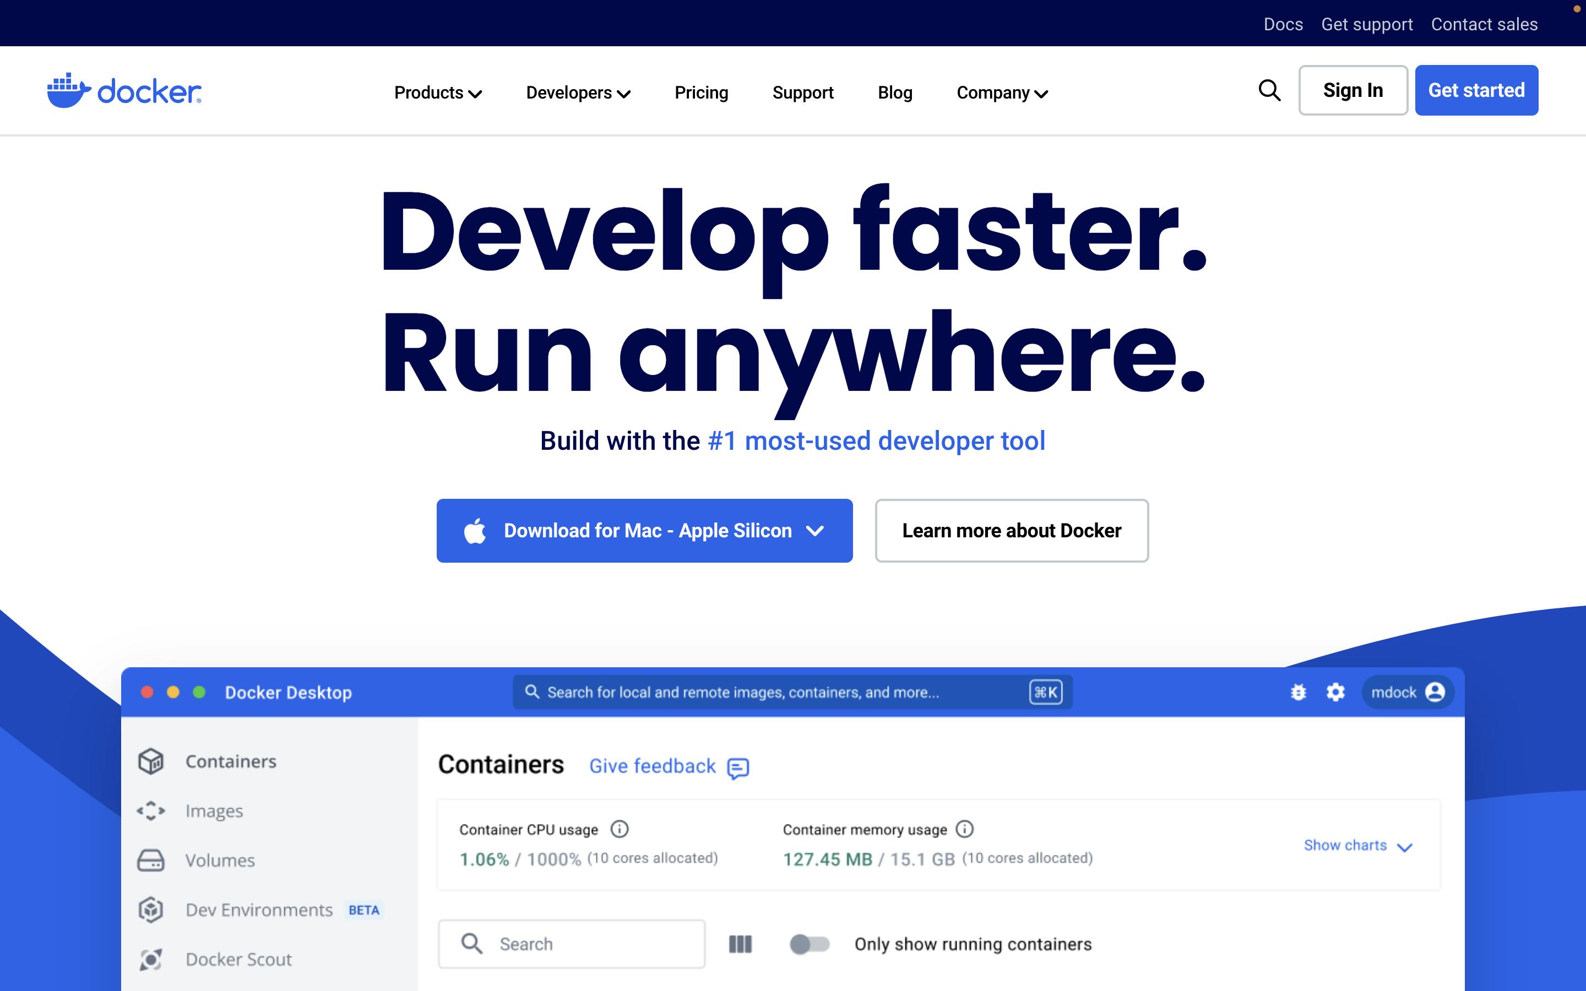The width and height of the screenshot is (1586, 991).
Task: Open Docs in top bar
Action: click(1283, 24)
